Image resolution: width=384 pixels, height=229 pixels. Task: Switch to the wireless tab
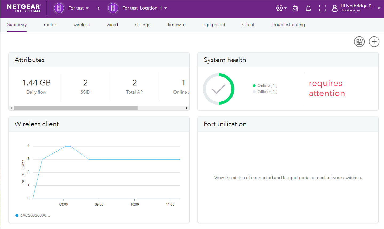[x=81, y=24]
